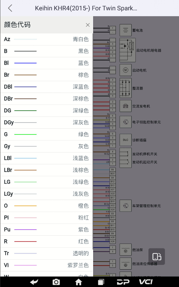Tap connector pin B6 on control unit

point(113,170)
